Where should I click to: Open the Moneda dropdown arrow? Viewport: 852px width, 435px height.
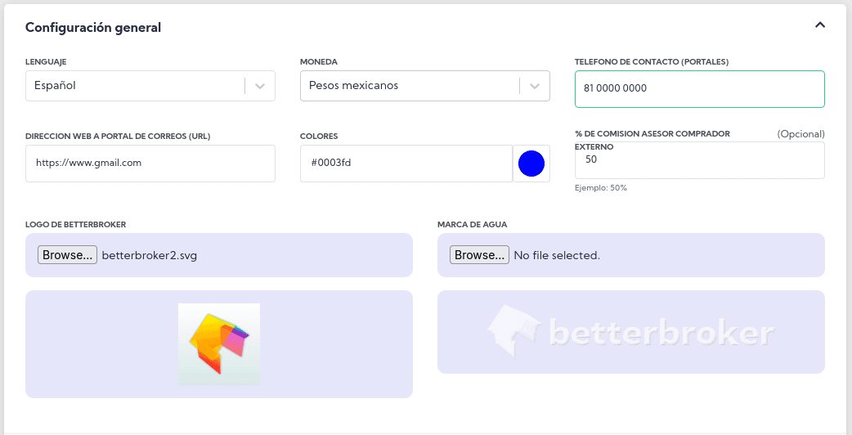(x=535, y=86)
